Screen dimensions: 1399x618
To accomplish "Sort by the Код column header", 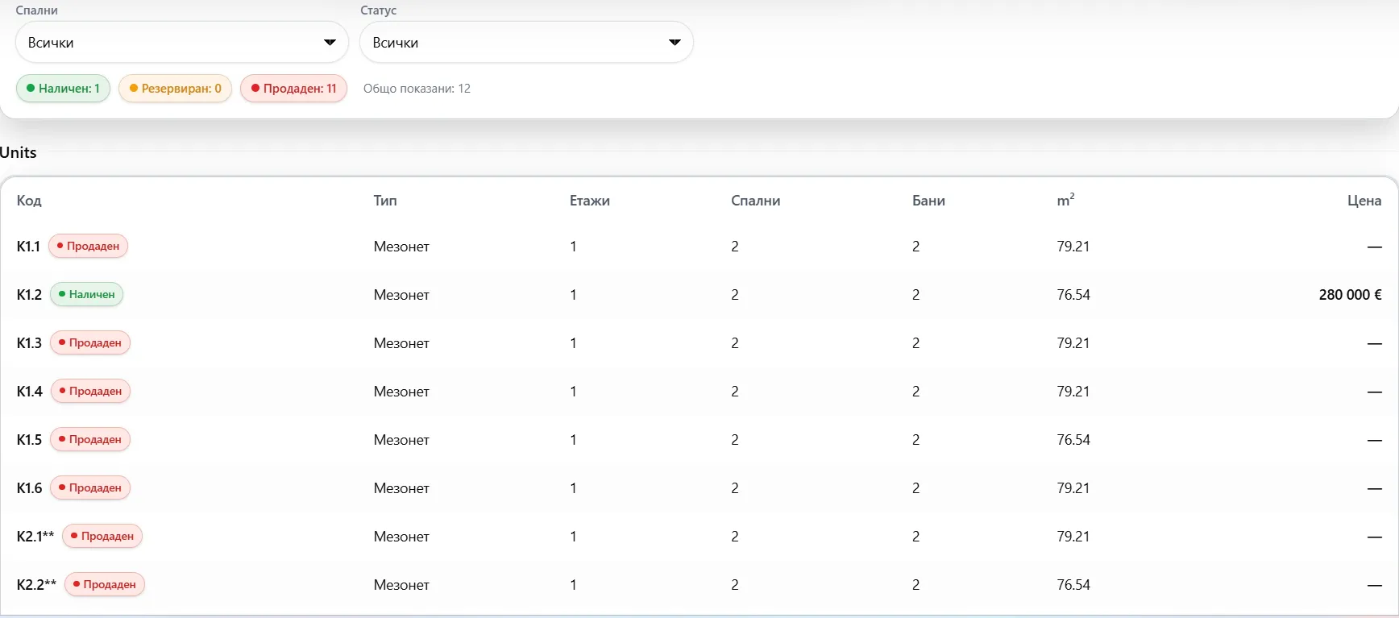I will point(29,201).
